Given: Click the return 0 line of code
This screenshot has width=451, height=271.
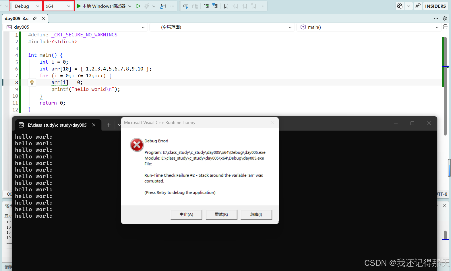Looking at the screenshot, I should coord(53,103).
